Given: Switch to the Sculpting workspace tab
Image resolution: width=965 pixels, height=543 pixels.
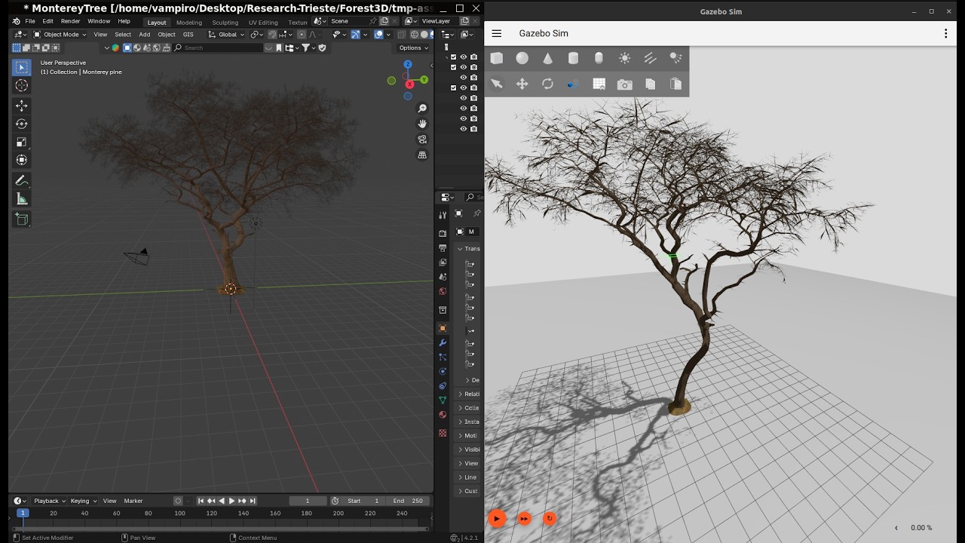Looking at the screenshot, I should point(225,22).
